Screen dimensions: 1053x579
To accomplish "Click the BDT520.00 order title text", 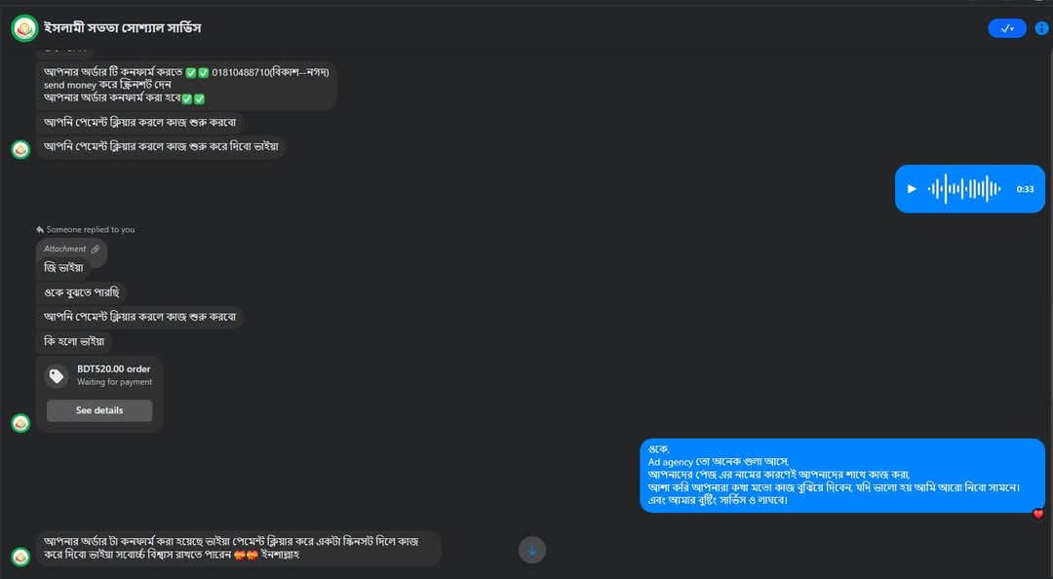I will [113, 368].
